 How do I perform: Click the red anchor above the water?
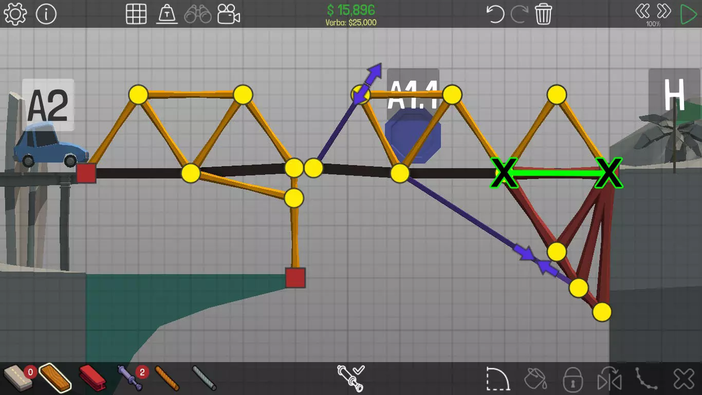[x=295, y=278]
